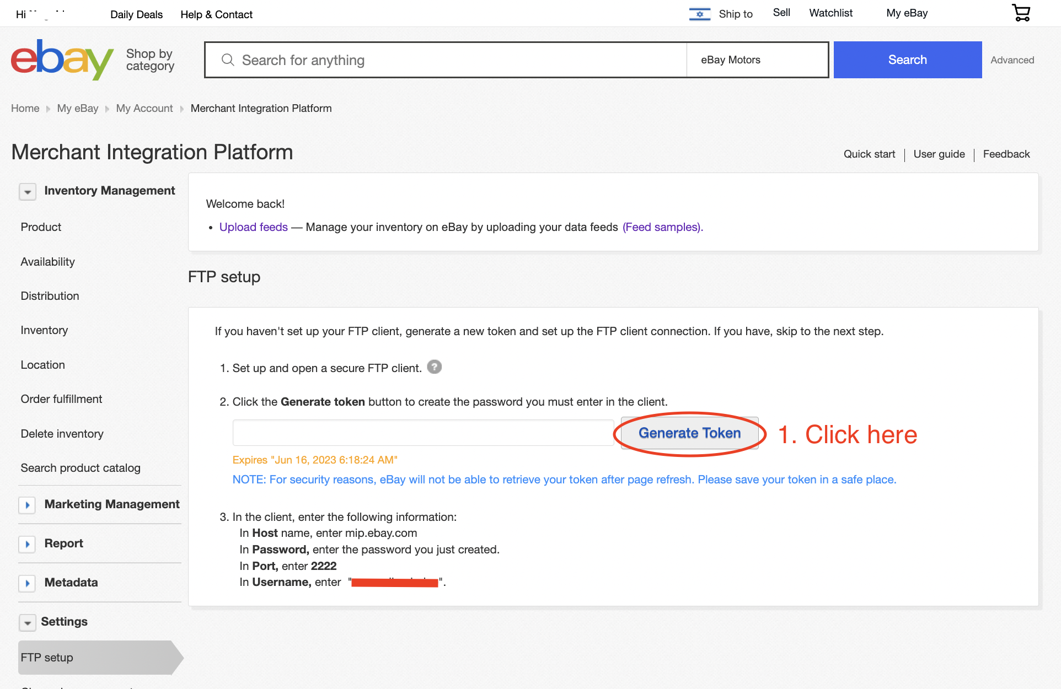
Task: Open Help & Contact link
Action: 216,14
